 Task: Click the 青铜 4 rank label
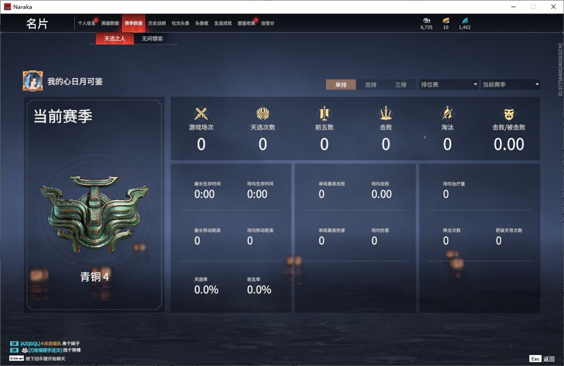click(94, 276)
